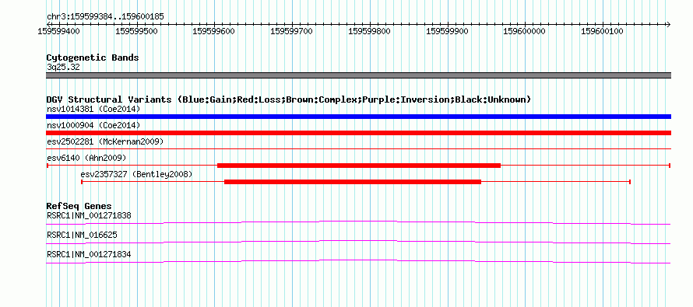Click ruler tick label 159599800

point(370,32)
